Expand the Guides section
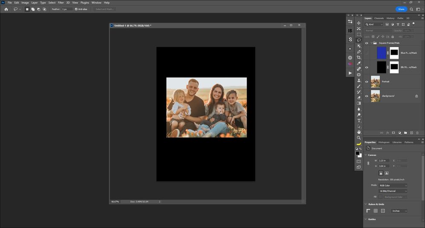Image resolution: width=425 pixels, height=228 pixels. pos(366,220)
